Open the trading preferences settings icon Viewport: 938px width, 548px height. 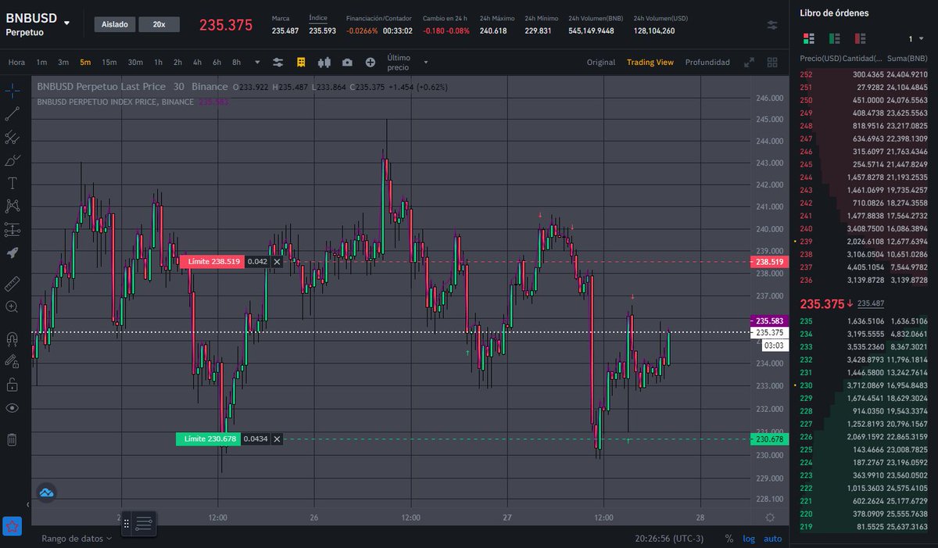click(x=772, y=24)
